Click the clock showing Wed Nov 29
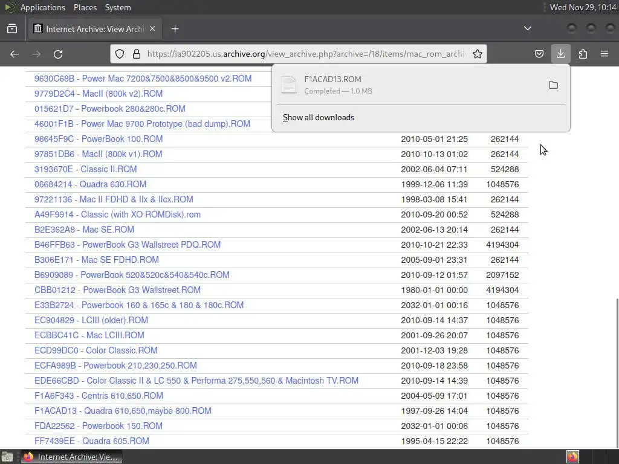The width and height of the screenshot is (619, 464). coord(583,7)
